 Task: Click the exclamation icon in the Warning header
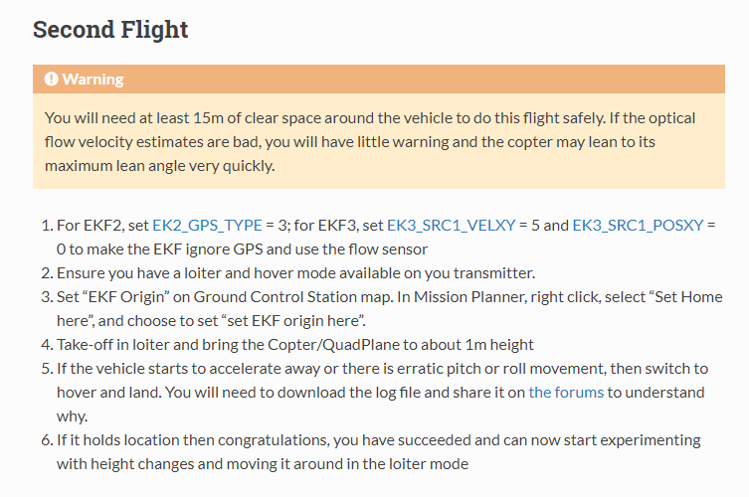(51, 79)
